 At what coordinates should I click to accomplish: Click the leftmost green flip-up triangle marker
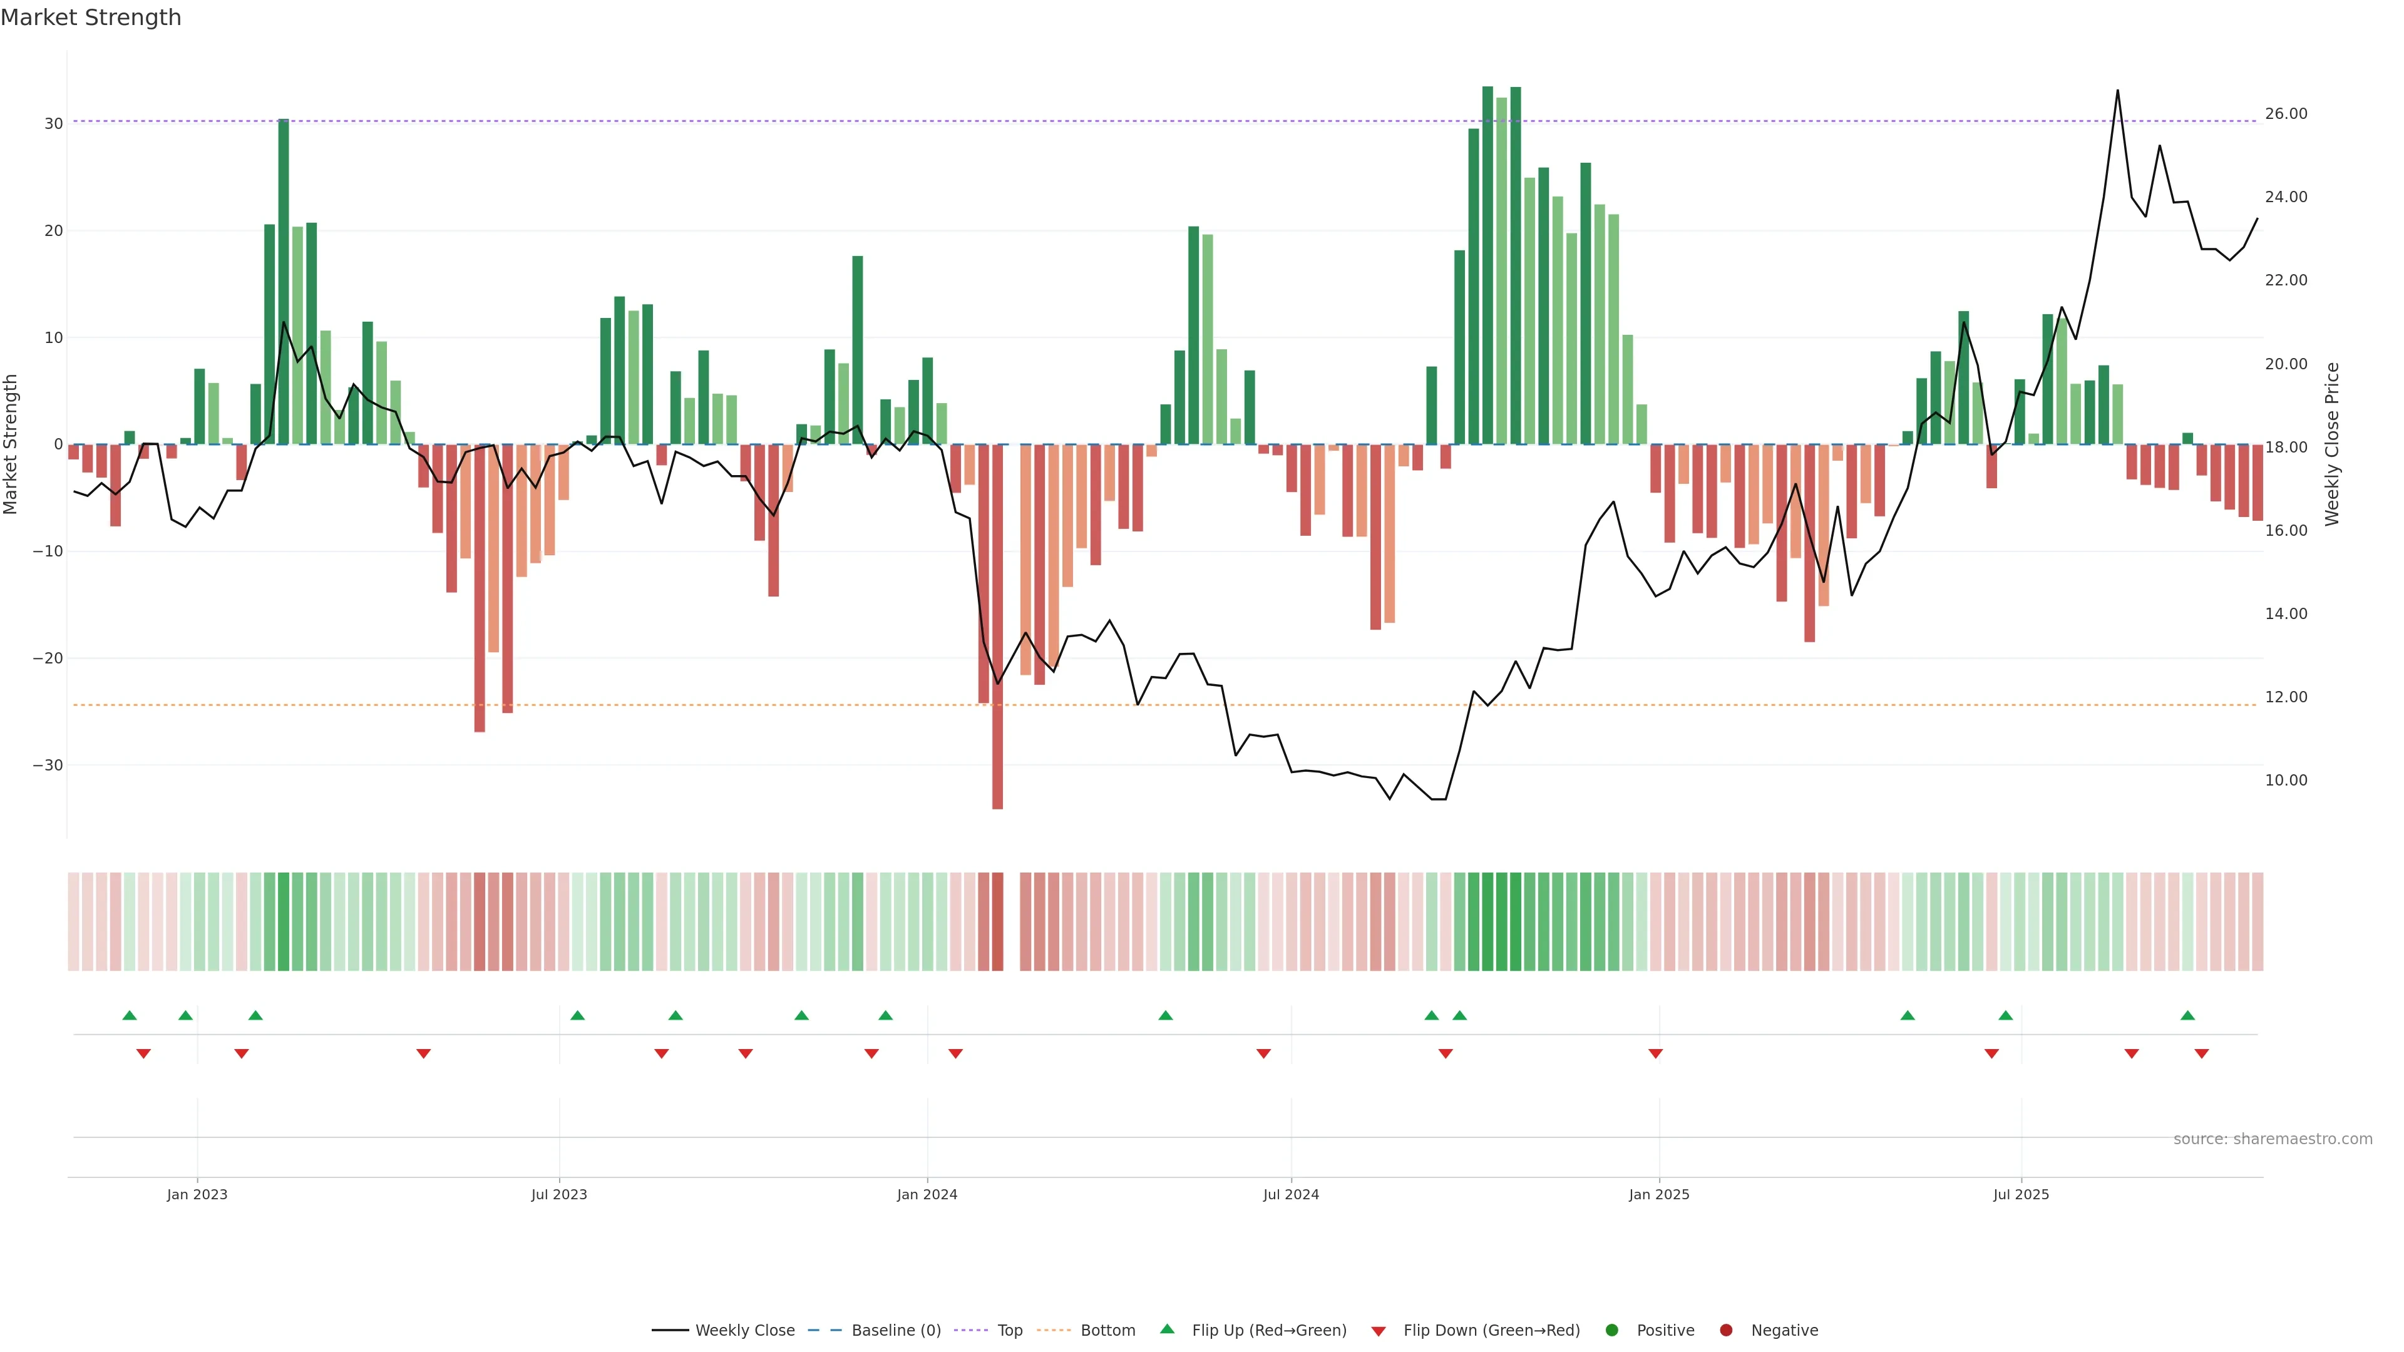click(130, 1015)
